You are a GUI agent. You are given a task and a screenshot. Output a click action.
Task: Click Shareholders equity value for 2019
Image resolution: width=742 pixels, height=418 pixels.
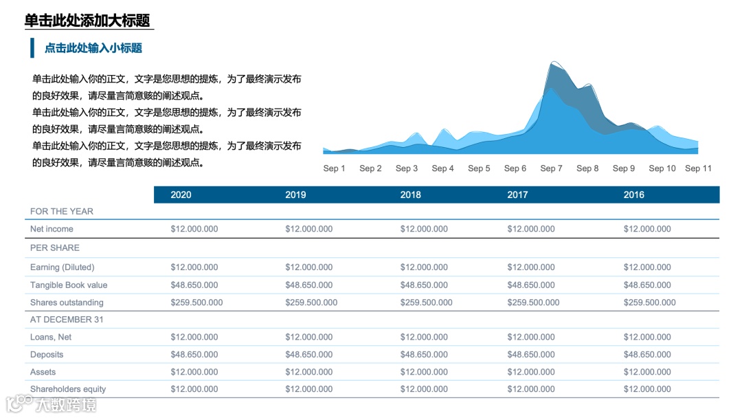[309, 389]
